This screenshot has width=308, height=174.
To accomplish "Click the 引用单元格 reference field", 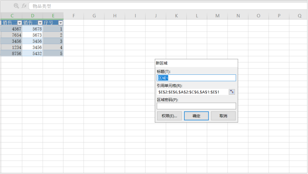I will click(x=193, y=92).
